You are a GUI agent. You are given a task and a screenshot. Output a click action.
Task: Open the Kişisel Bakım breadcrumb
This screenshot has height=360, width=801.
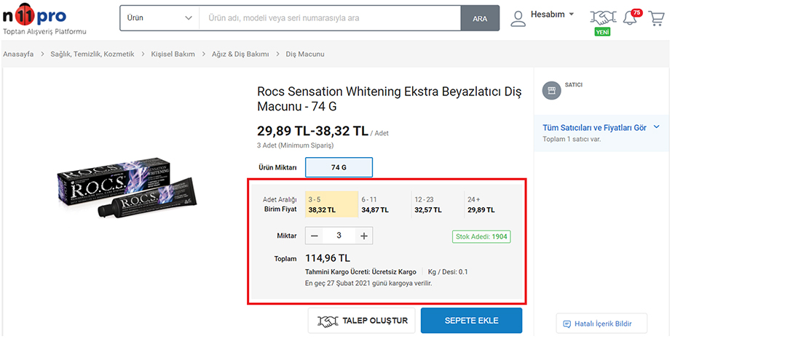(173, 54)
